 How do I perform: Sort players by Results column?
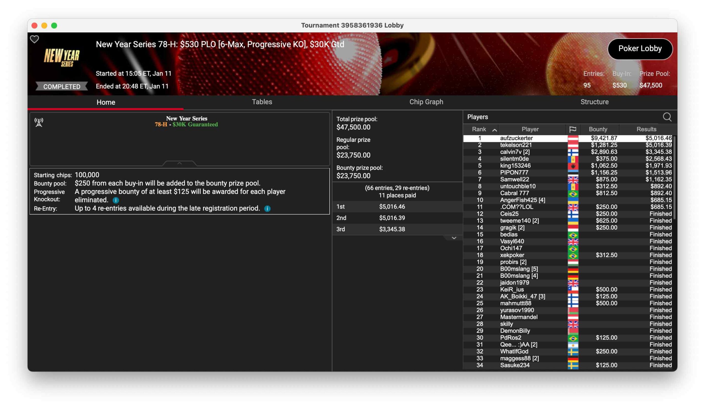click(646, 129)
